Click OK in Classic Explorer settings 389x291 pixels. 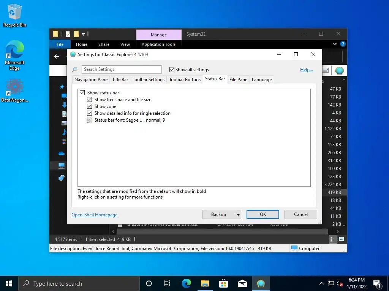pyautogui.click(x=263, y=214)
